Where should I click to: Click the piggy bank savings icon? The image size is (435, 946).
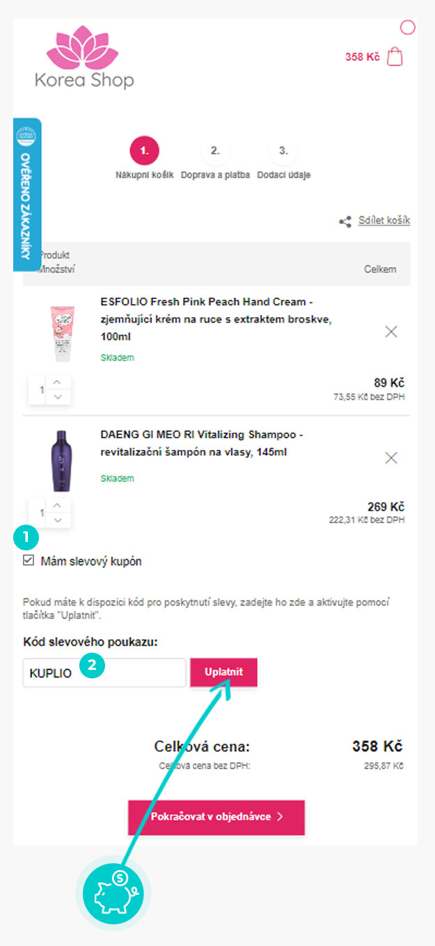click(113, 893)
